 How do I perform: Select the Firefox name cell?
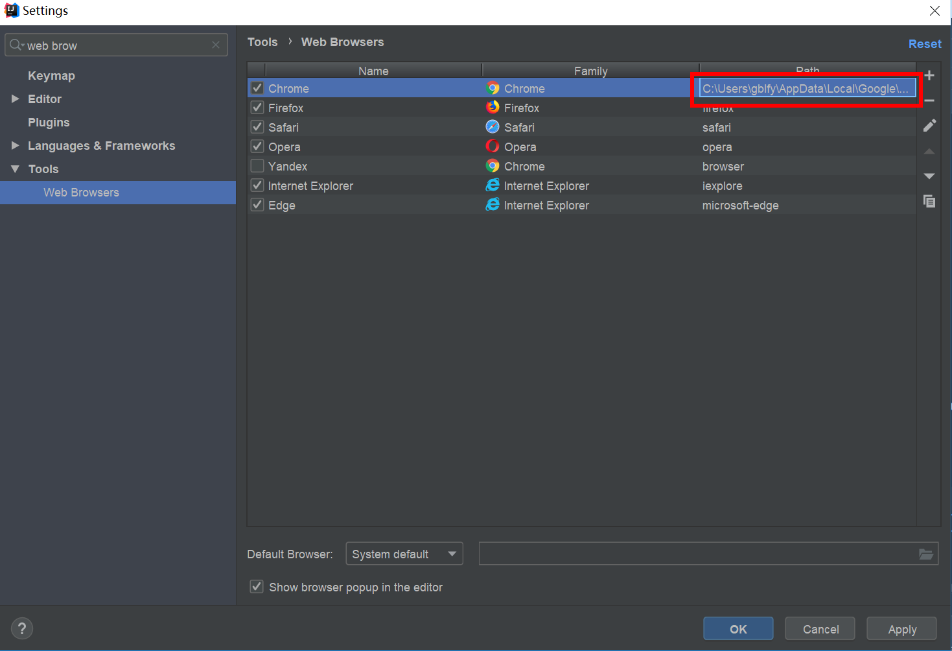coord(374,108)
